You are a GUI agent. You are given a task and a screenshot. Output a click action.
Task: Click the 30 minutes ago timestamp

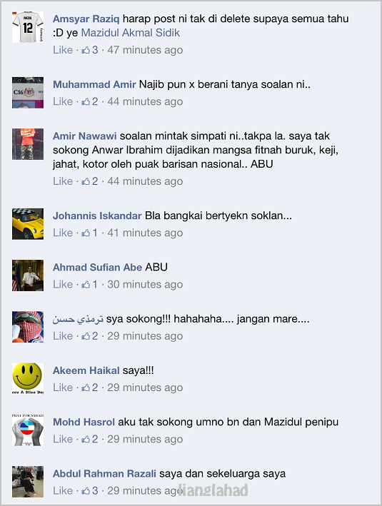(145, 284)
